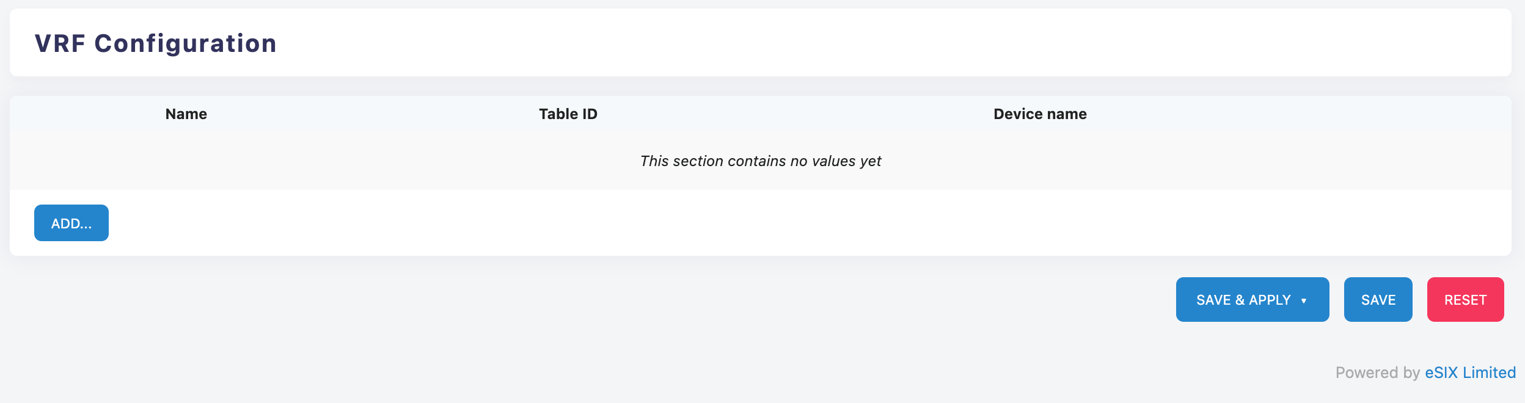Select the Table ID column header
This screenshot has width=1525, height=403.
coord(568,114)
